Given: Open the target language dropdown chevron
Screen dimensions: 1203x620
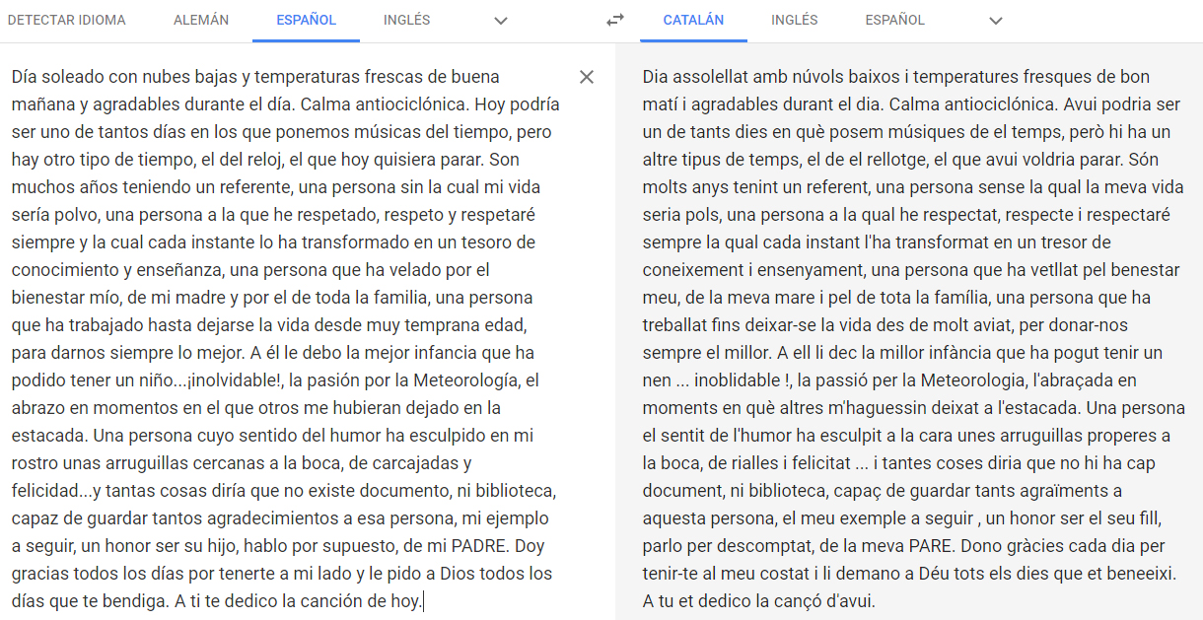Looking at the screenshot, I should tap(996, 21).
